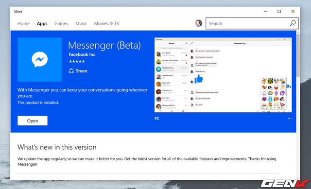Click the Share icon
Screen dimensions: 311x189
click(x=71, y=71)
